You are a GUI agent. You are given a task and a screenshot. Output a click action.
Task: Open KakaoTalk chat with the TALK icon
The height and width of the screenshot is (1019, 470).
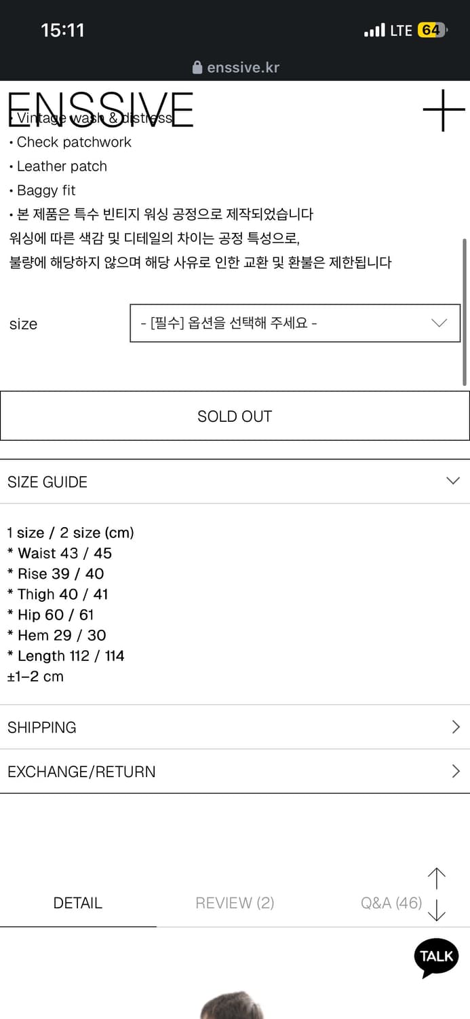[x=435, y=957]
